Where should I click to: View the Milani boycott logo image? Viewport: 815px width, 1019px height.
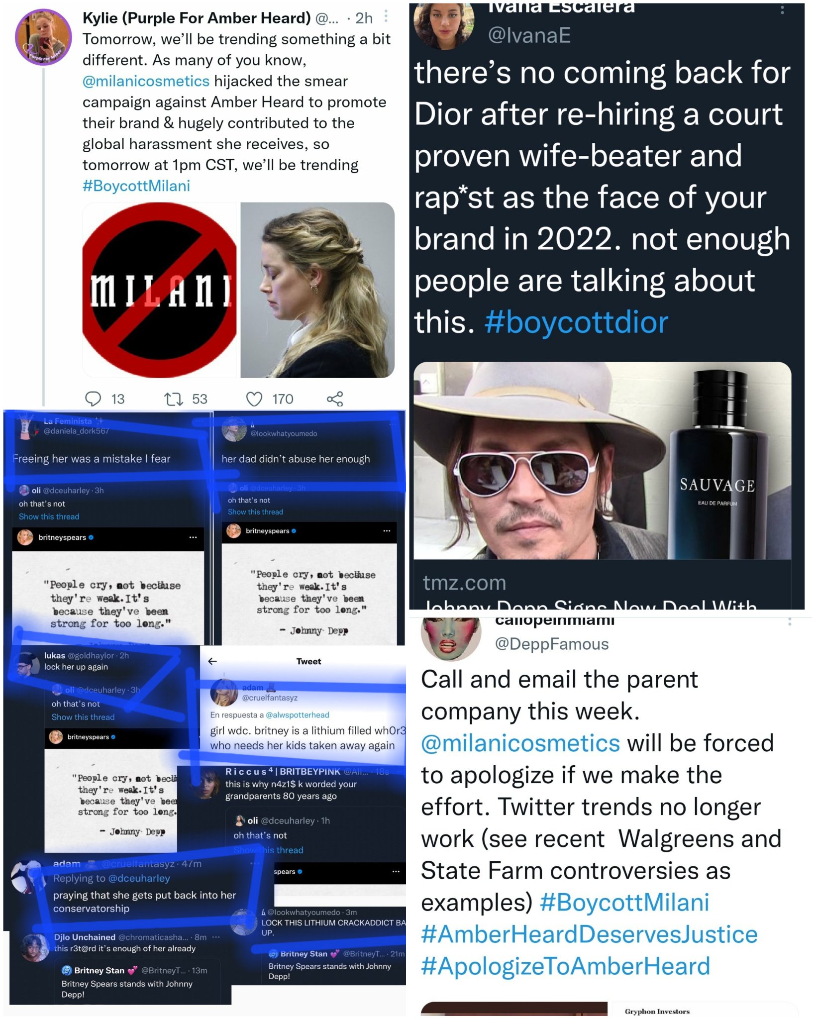pos(160,290)
